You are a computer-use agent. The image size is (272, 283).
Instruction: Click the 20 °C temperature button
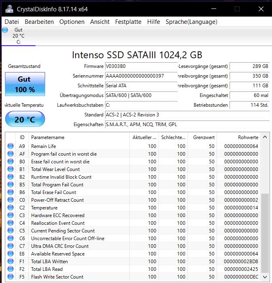click(25, 119)
